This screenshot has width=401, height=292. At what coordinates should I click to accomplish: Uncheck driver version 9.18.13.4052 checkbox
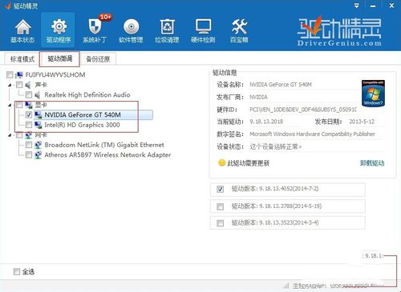[220, 189]
